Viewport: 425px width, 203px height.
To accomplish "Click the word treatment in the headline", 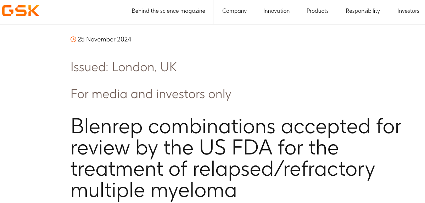I will coord(117,169).
